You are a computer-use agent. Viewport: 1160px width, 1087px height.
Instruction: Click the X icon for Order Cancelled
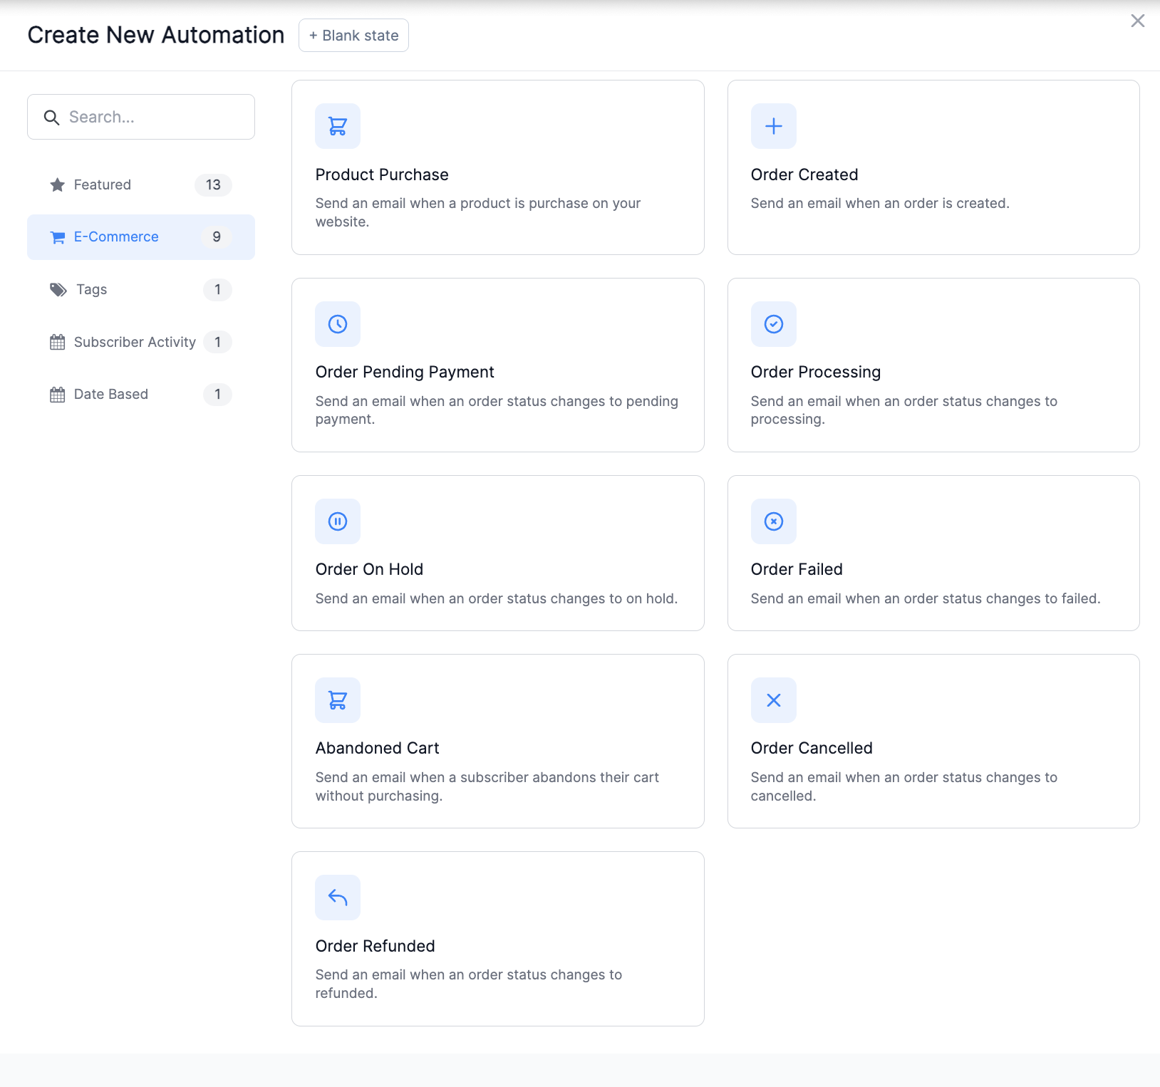[x=773, y=700]
